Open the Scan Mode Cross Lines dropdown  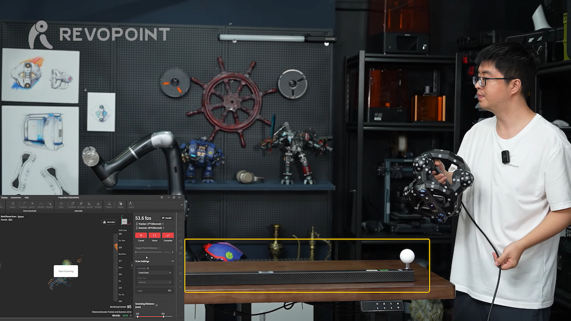(155, 273)
